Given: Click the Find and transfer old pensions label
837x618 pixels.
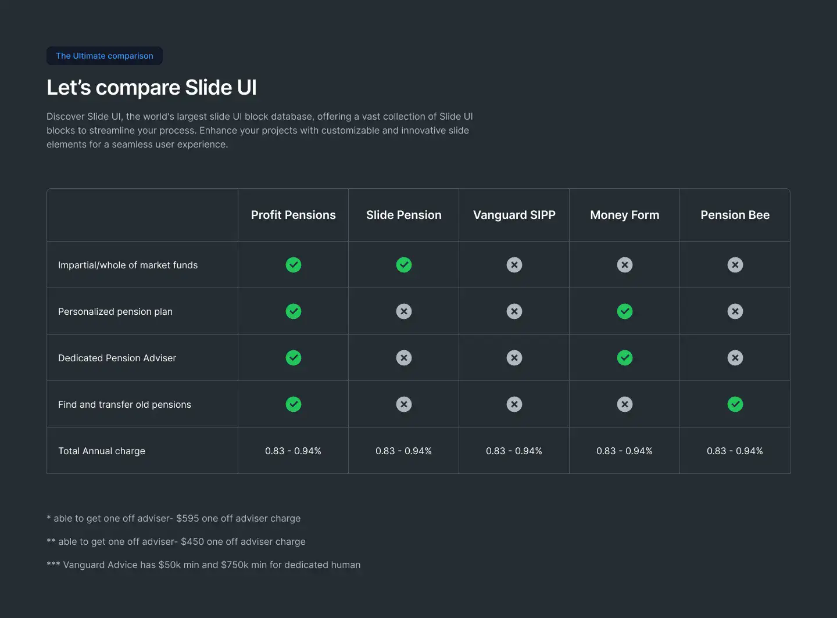Looking at the screenshot, I should (124, 404).
